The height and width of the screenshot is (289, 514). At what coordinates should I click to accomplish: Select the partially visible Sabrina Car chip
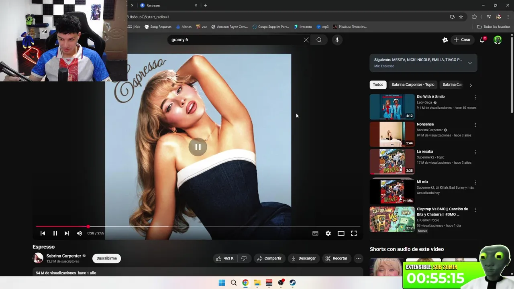(452, 85)
